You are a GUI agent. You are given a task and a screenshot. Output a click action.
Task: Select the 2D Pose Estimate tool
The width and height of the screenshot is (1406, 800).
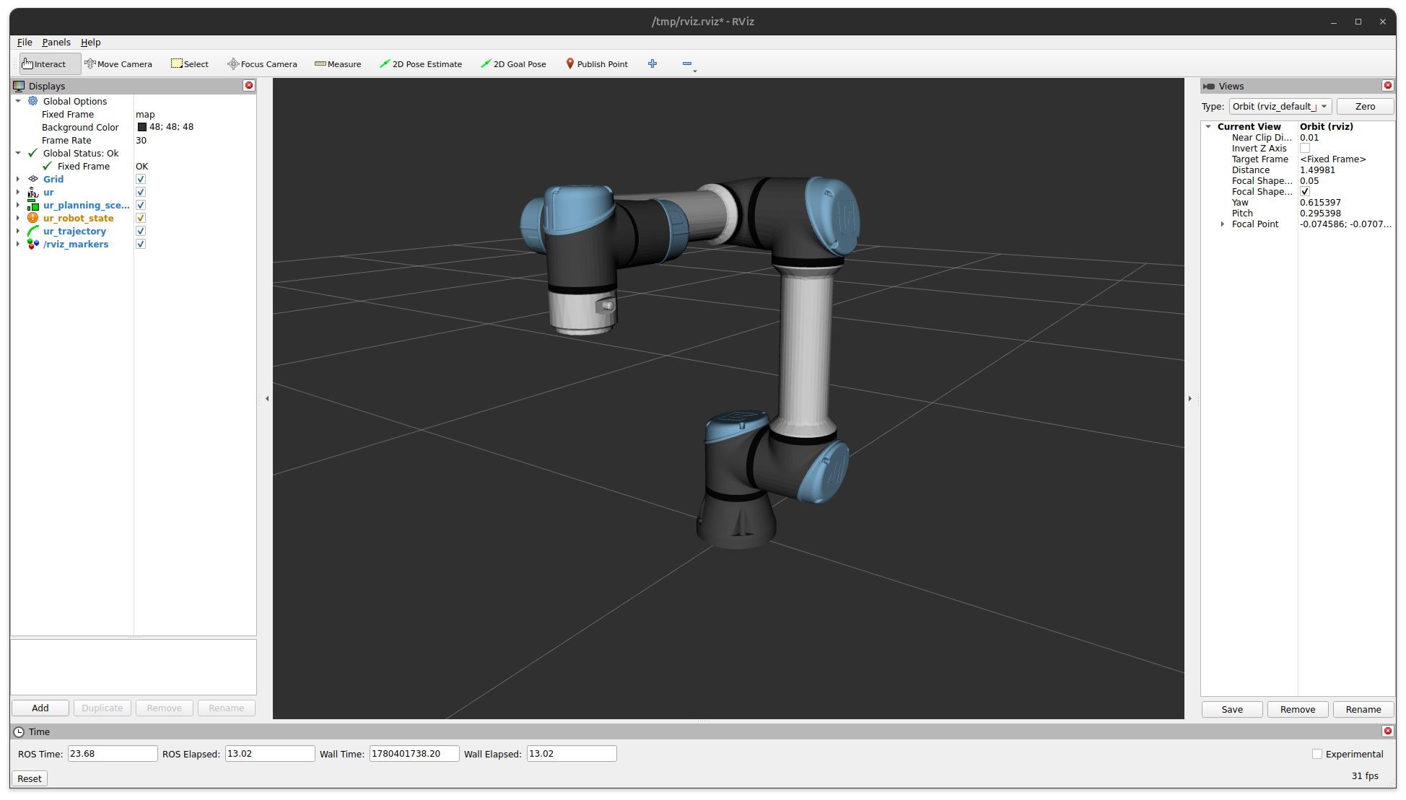pyautogui.click(x=421, y=64)
